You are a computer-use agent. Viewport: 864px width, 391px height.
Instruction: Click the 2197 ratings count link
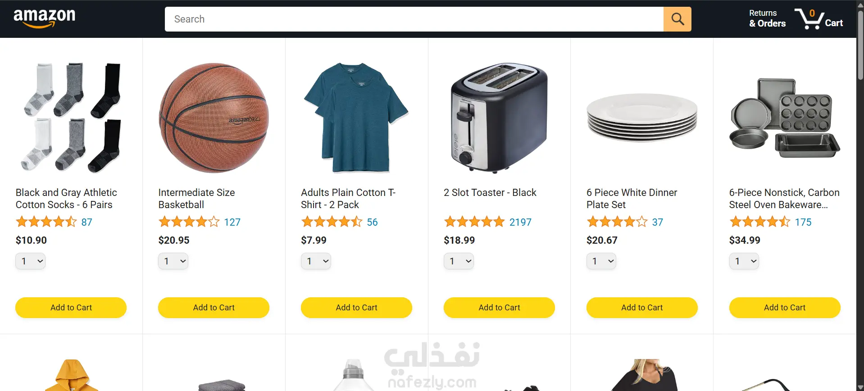(x=520, y=222)
